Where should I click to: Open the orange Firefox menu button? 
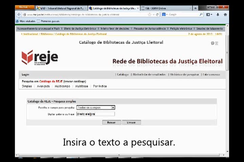pos(24,7)
